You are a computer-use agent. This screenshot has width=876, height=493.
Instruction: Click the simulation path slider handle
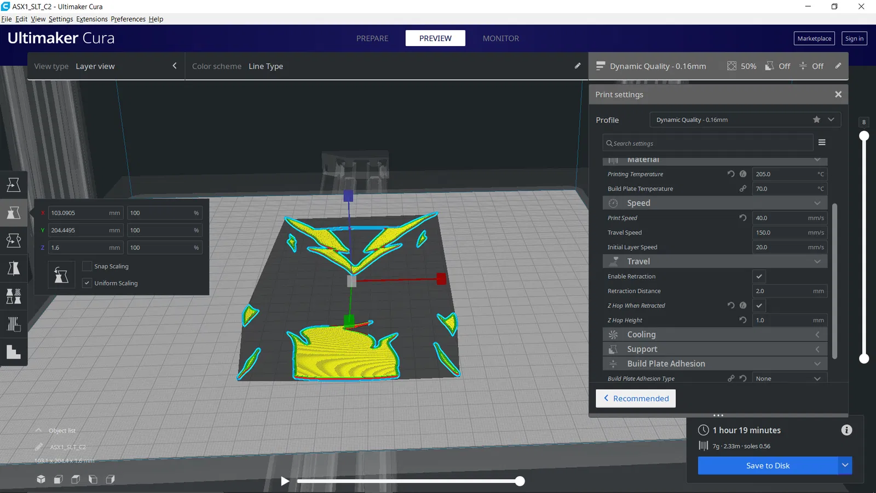pos(520,481)
